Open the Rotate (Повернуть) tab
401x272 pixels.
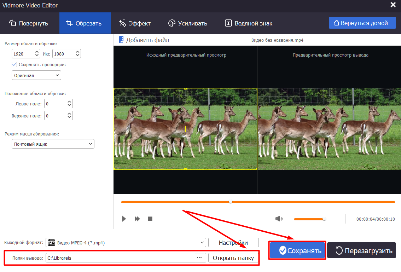[x=29, y=23]
